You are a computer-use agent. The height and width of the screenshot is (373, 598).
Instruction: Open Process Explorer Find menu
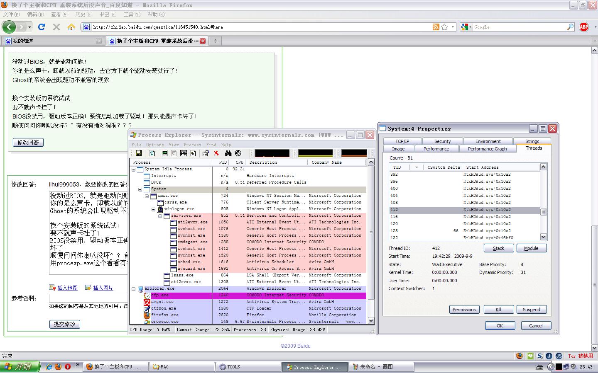[x=211, y=145]
